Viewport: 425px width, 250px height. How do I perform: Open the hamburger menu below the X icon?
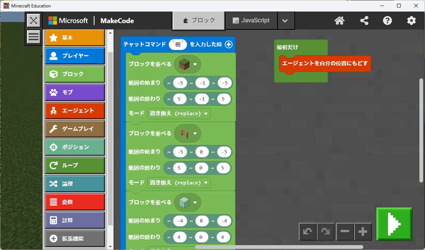pyautogui.click(x=34, y=37)
